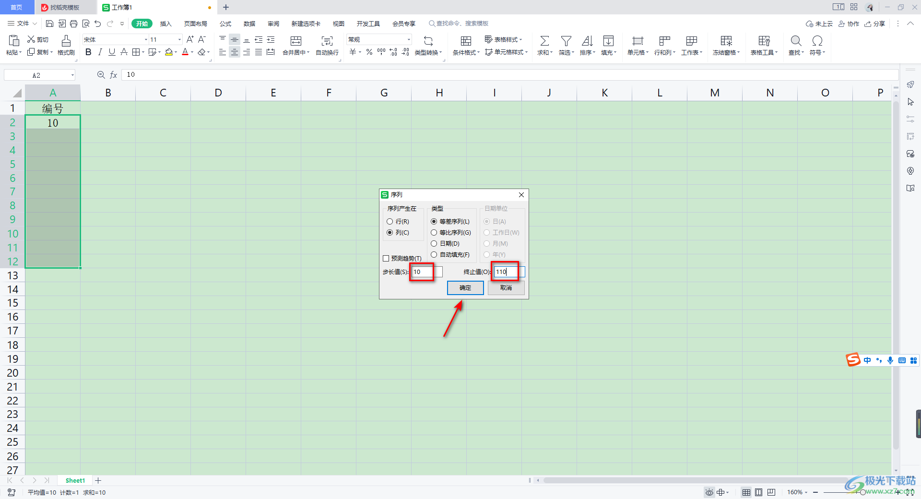921x499 pixels.
Task: Apply the red font color swatch
Action: click(x=185, y=52)
